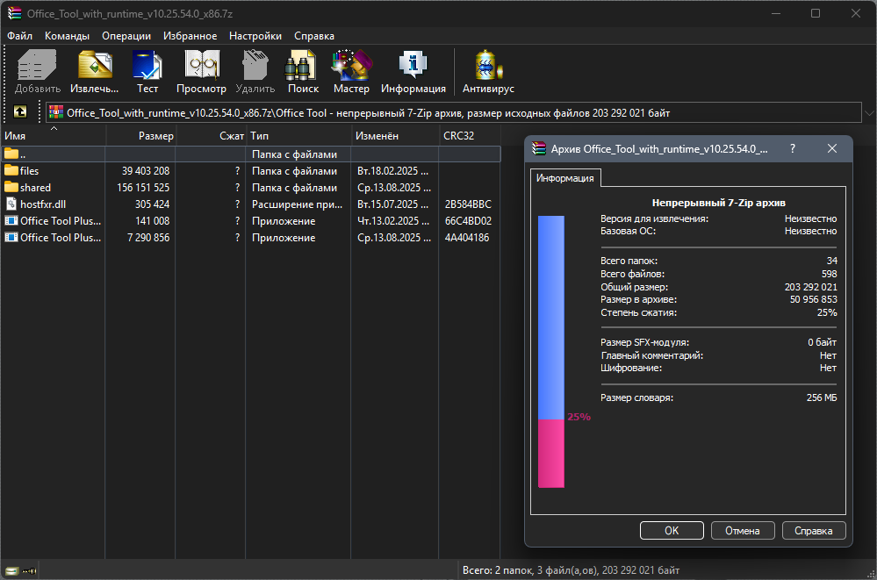Open the Файл menu
The width and height of the screenshot is (877, 580).
pyautogui.click(x=19, y=36)
